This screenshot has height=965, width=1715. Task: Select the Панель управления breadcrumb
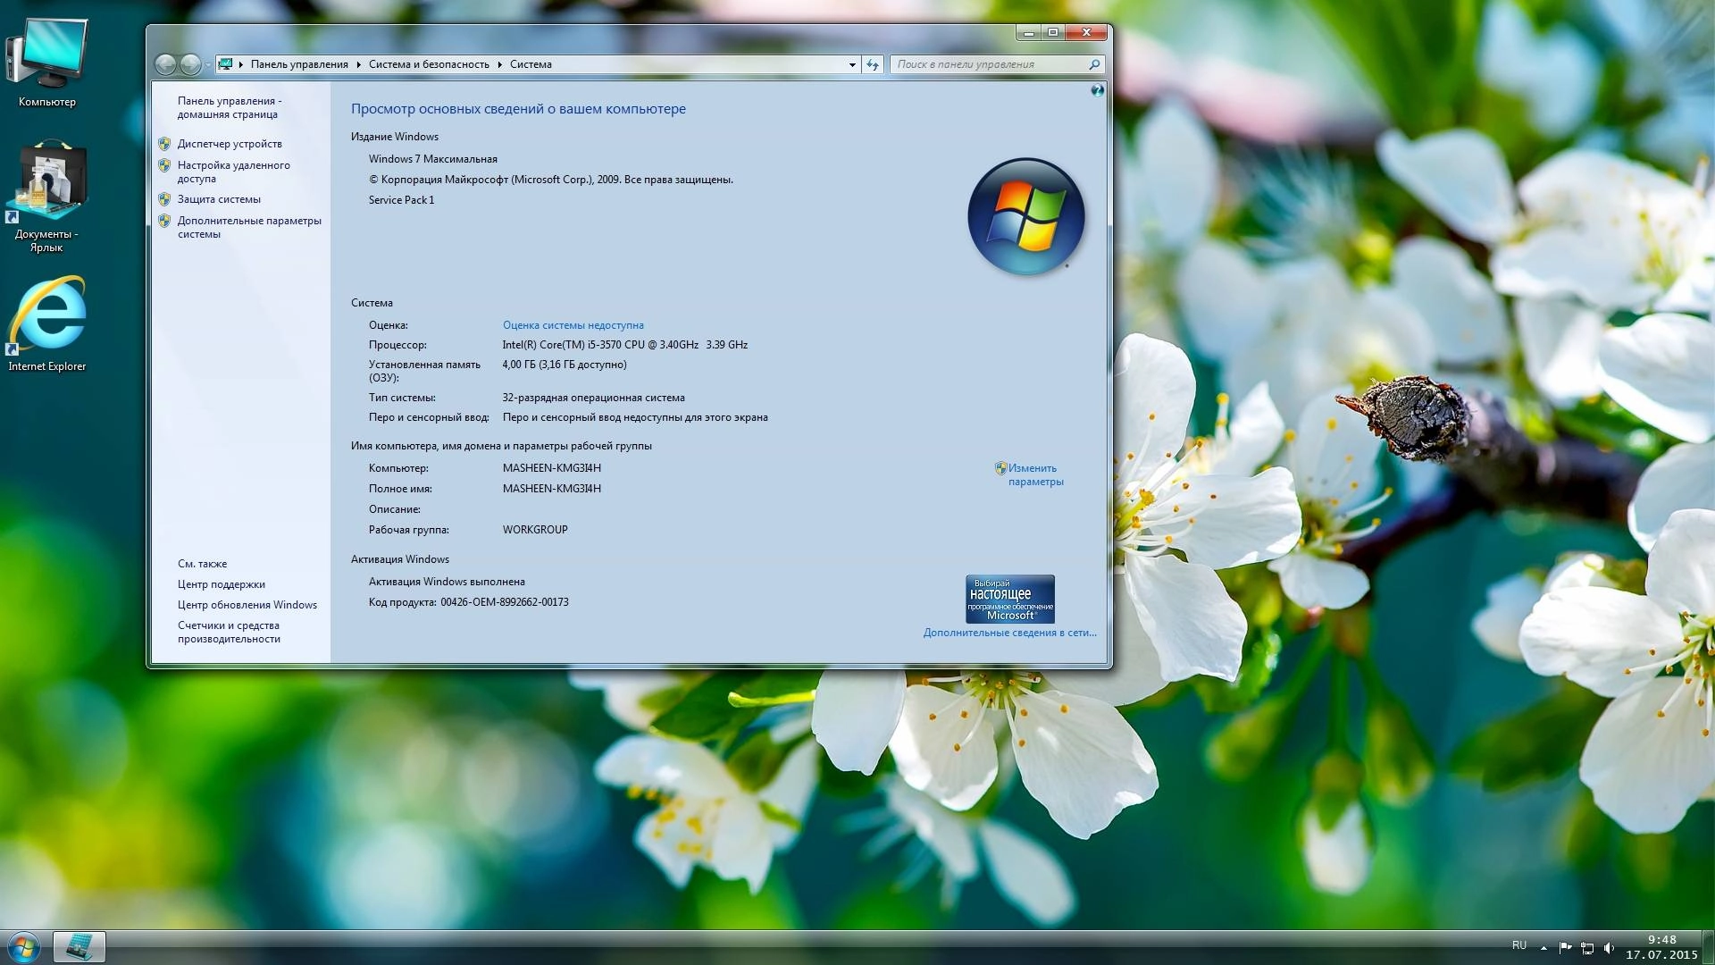[299, 64]
